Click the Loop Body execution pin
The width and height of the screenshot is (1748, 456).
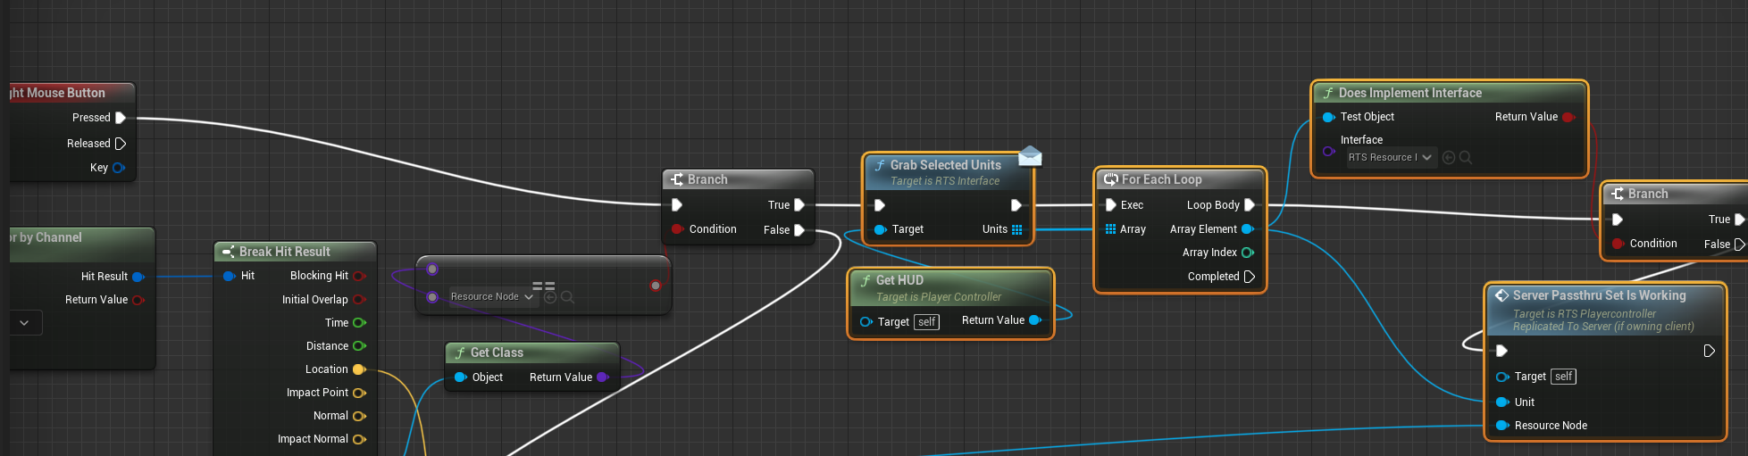coord(1250,205)
